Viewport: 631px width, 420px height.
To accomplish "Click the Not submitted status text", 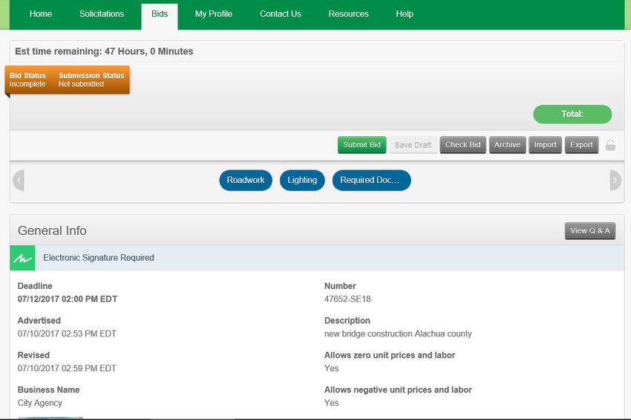I will tap(81, 84).
